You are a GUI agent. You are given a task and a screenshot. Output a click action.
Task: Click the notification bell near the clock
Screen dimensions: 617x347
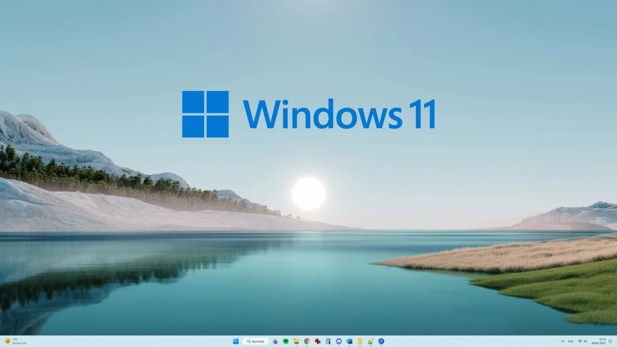[x=610, y=341]
